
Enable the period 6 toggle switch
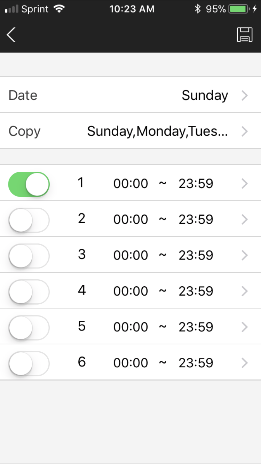point(29,363)
